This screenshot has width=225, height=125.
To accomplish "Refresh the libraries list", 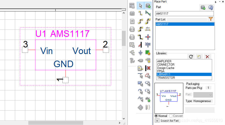I will pos(191,57).
